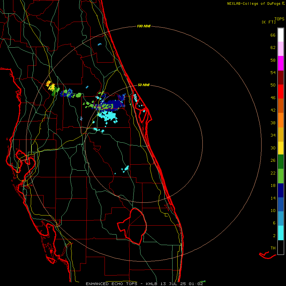Select the cyan legend swatch

pos(281,233)
